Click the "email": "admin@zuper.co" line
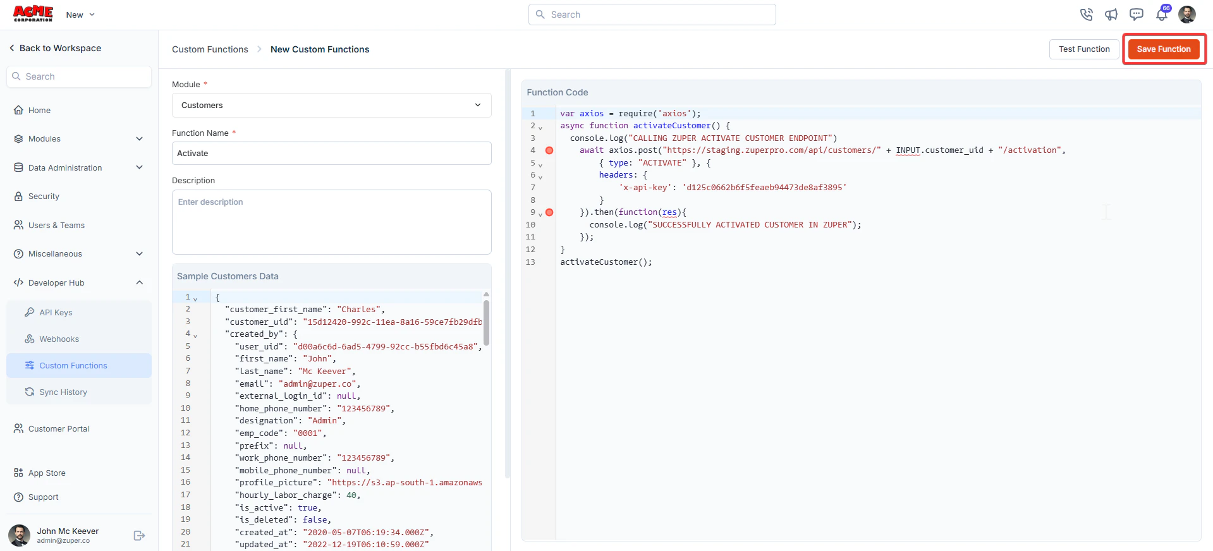This screenshot has width=1213, height=551. tap(298, 384)
